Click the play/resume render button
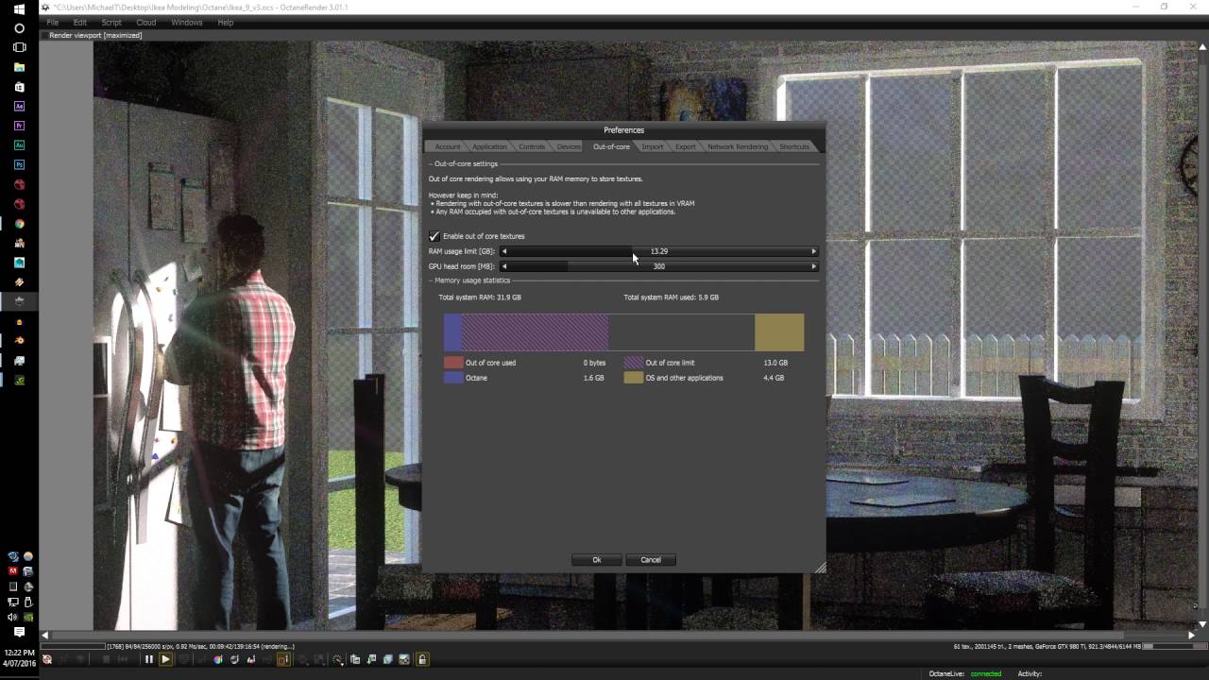This screenshot has width=1209, height=680. click(x=165, y=659)
